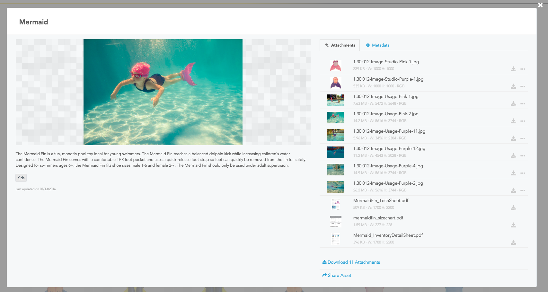Viewport: 548px width, 292px height.
Task: Select file name 1.30.012-Image-Usage-Purple-12.jpg
Action: [389, 148]
